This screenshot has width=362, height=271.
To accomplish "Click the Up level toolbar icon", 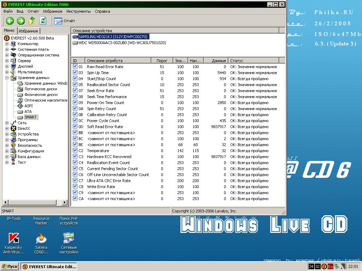I will (x=32, y=21).
